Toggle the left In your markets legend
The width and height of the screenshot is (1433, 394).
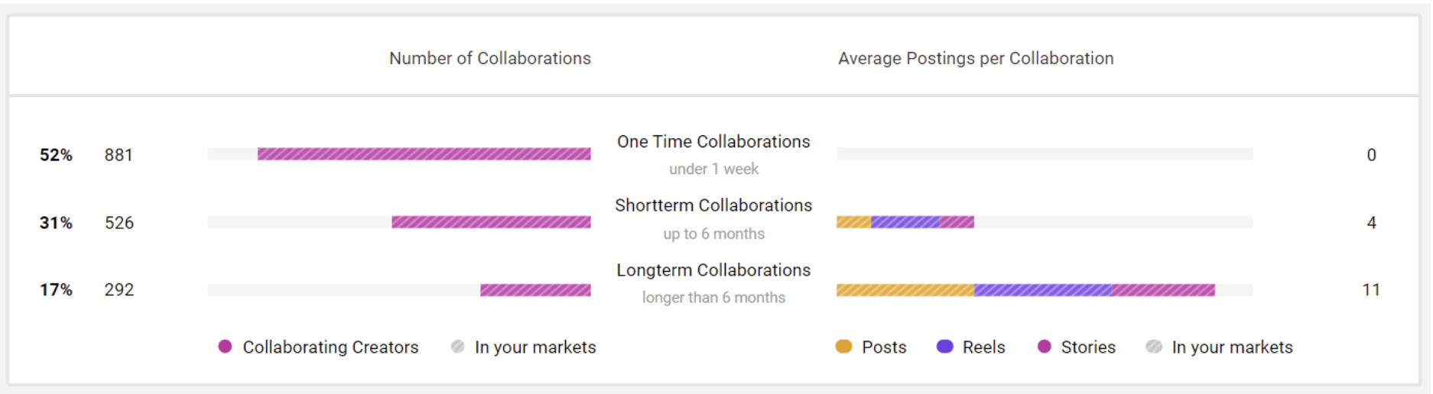pyautogui.click(x=458, y=347)
